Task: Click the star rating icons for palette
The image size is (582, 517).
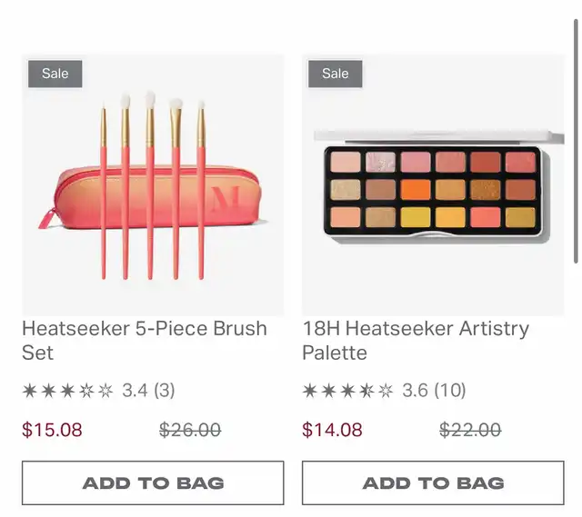Action: pyautogui.click(x=347, y=391)
